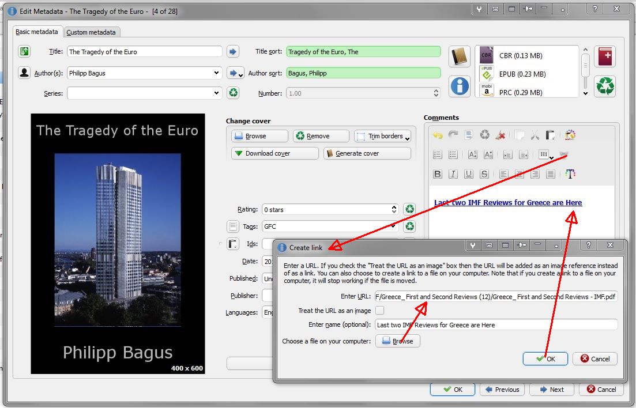Toggle bold formatting in Comments editor

tap(438, 174)
